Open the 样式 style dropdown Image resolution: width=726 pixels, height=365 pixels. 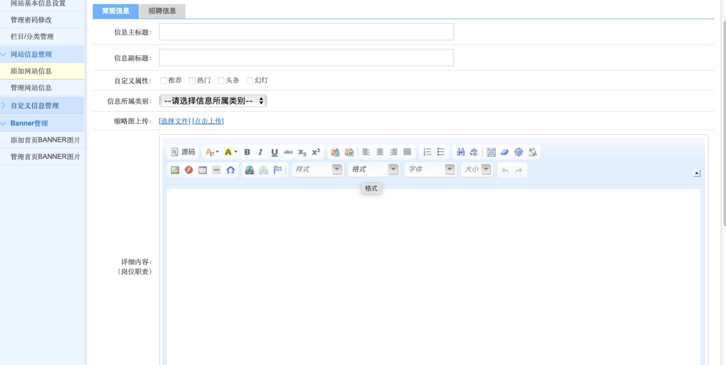317,170
